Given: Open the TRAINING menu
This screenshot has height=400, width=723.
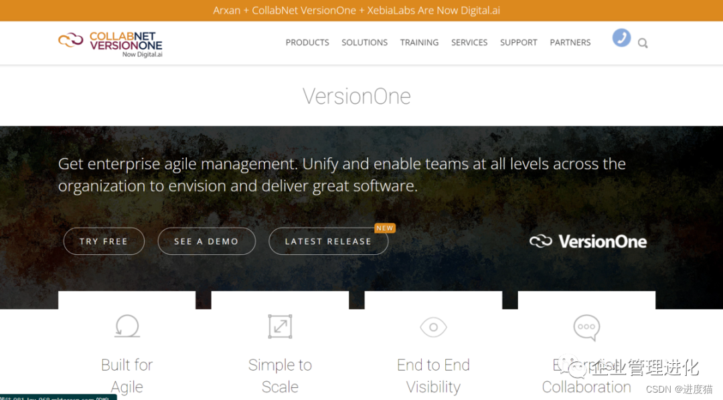Looking at the screenshot, I should click(x=419, y=42).
